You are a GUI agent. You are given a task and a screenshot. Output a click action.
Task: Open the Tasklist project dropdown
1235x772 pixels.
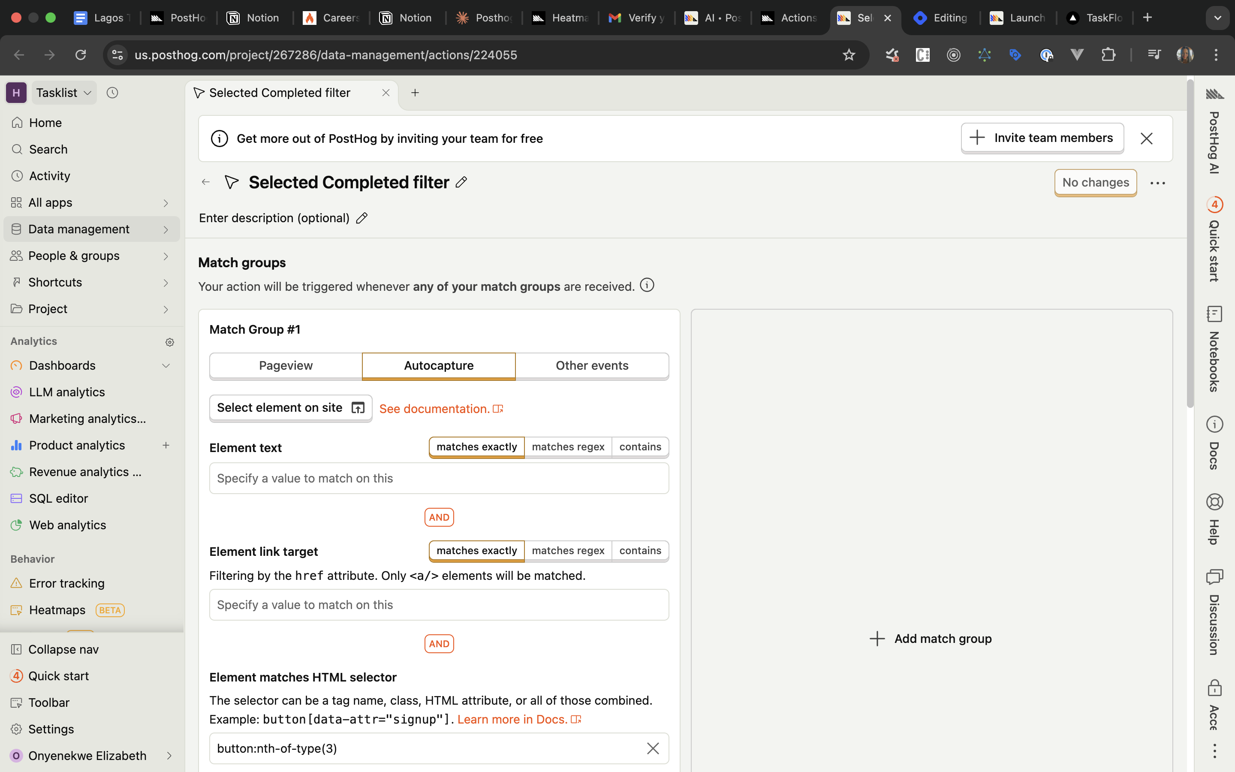point(64,92)
